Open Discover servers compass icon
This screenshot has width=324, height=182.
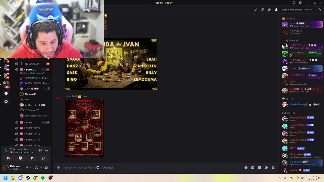point(6,101)
